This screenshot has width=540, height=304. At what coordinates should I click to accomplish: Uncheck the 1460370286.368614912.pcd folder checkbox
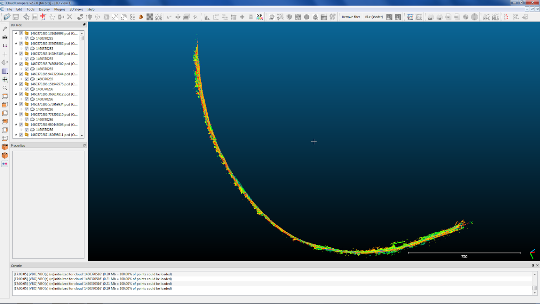pyautogui.click(x=21, y=94)
